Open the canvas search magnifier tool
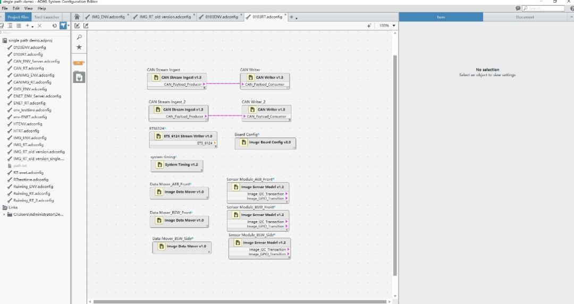Image resolution: width=574 pixels, height=304 pixels. [x=79, y=37]
